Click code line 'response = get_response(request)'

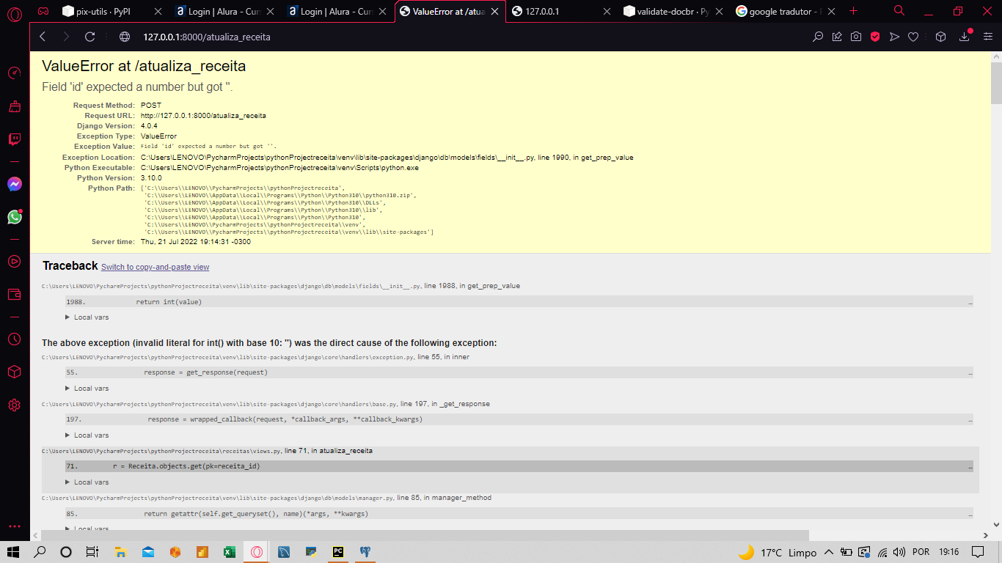205,372
